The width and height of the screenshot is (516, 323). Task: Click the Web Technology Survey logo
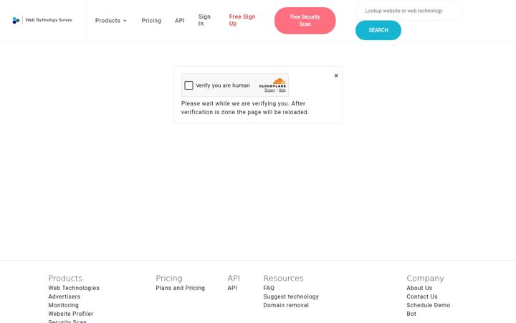[x=42, y=20]
